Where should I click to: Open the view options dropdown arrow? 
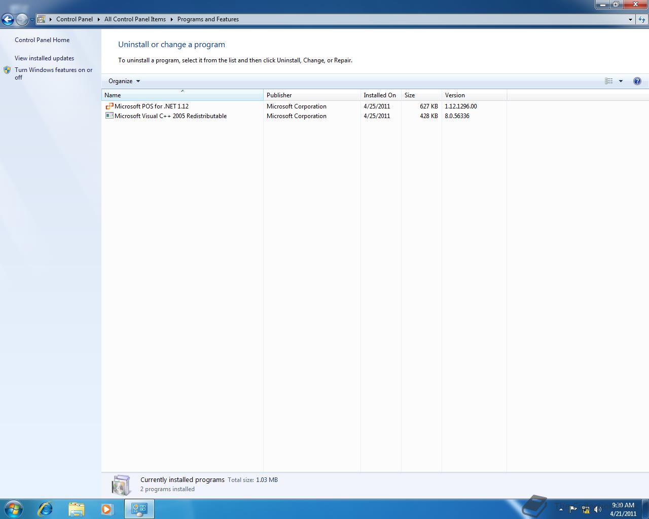(621, 81)
